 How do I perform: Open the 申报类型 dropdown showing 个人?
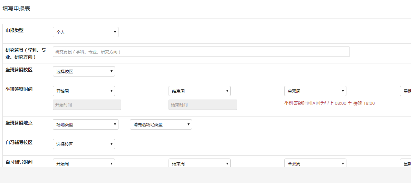click(x=85, y=32)
